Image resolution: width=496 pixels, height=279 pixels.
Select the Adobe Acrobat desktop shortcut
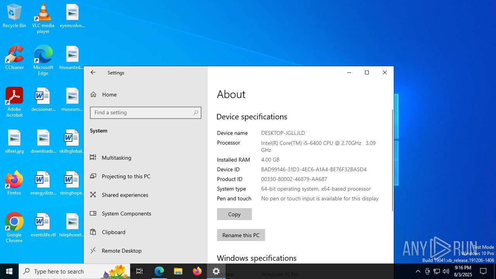pos(14,102)
